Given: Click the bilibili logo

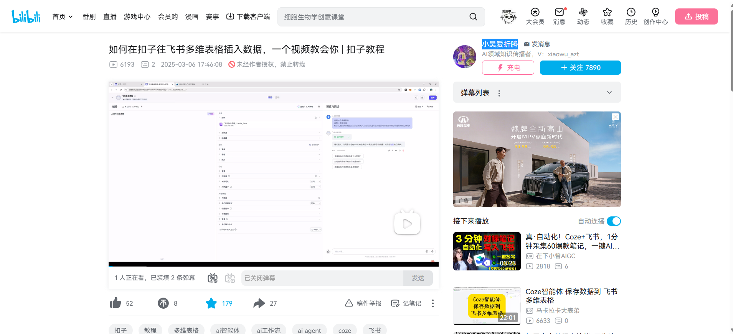Looking at the screenshot, I should pyautogui.click(x=26, y=16).
